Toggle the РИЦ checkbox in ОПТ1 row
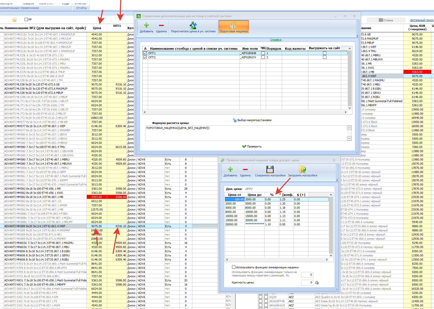434x309 pixels. [x=263, y=53]
